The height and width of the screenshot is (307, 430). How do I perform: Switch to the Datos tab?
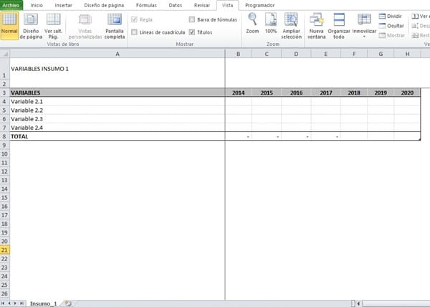176,5
